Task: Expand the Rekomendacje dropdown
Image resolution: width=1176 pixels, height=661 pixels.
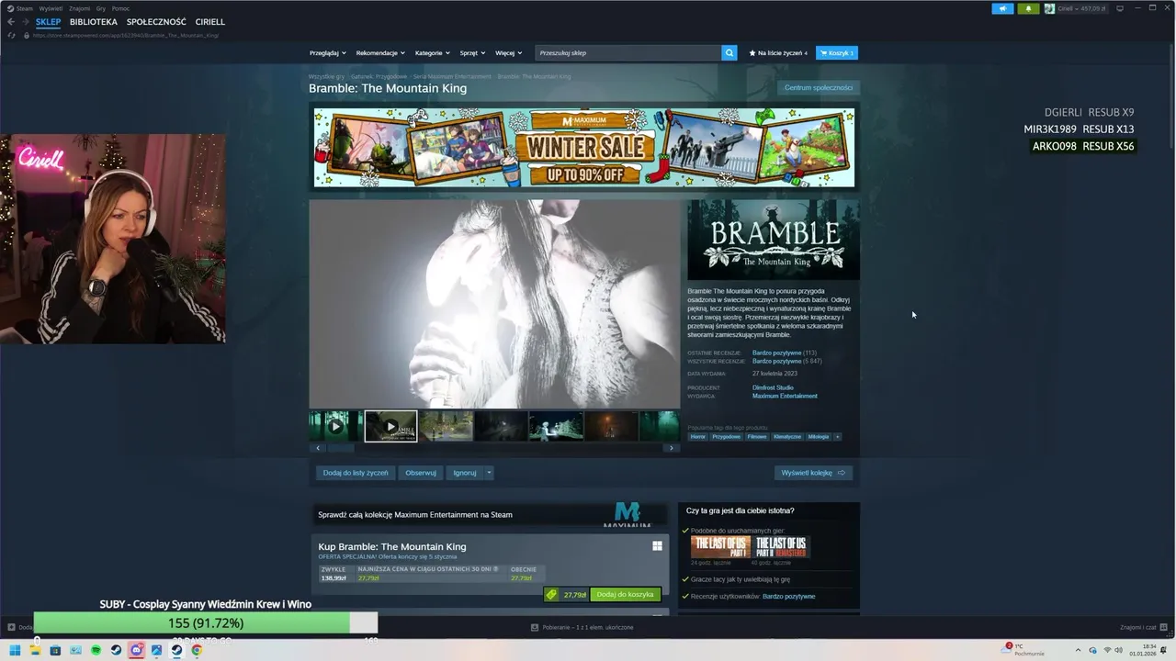Action: coord(380,53)
